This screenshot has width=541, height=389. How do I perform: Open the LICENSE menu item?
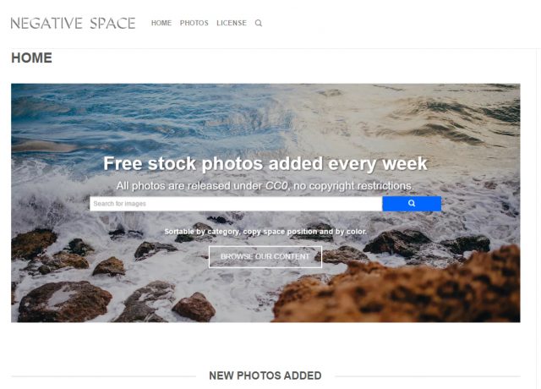click(231, 23)
